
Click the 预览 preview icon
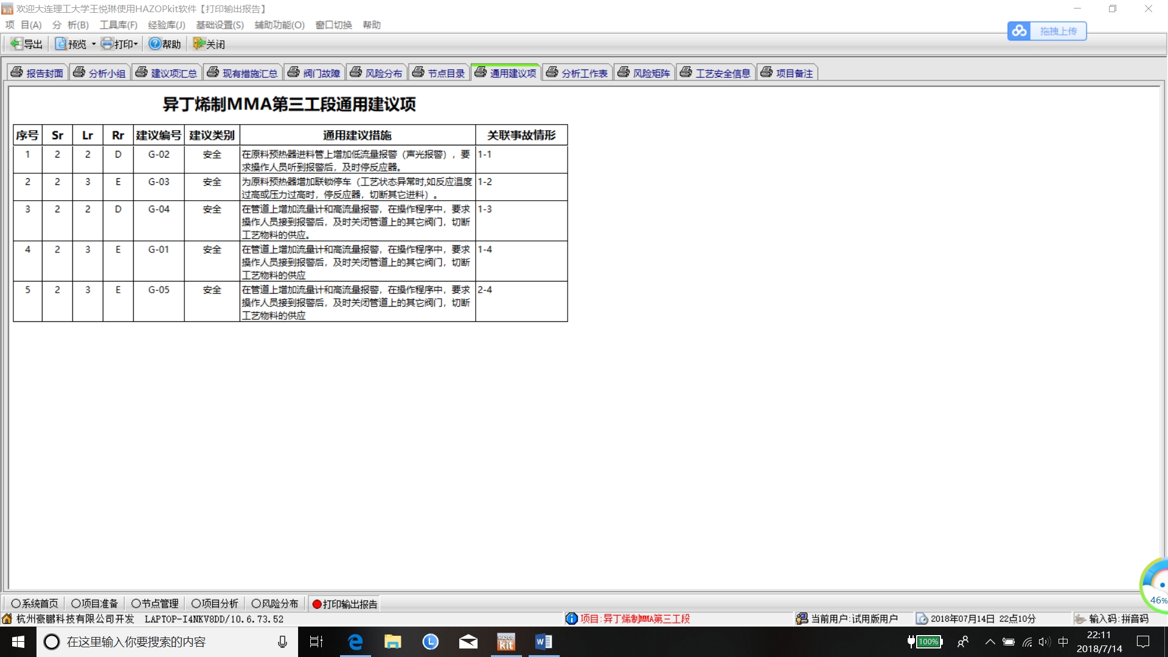point(61,44)
